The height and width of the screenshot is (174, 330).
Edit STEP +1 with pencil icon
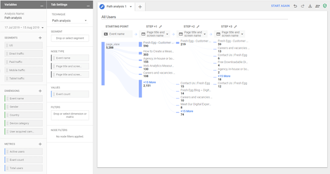160,27
